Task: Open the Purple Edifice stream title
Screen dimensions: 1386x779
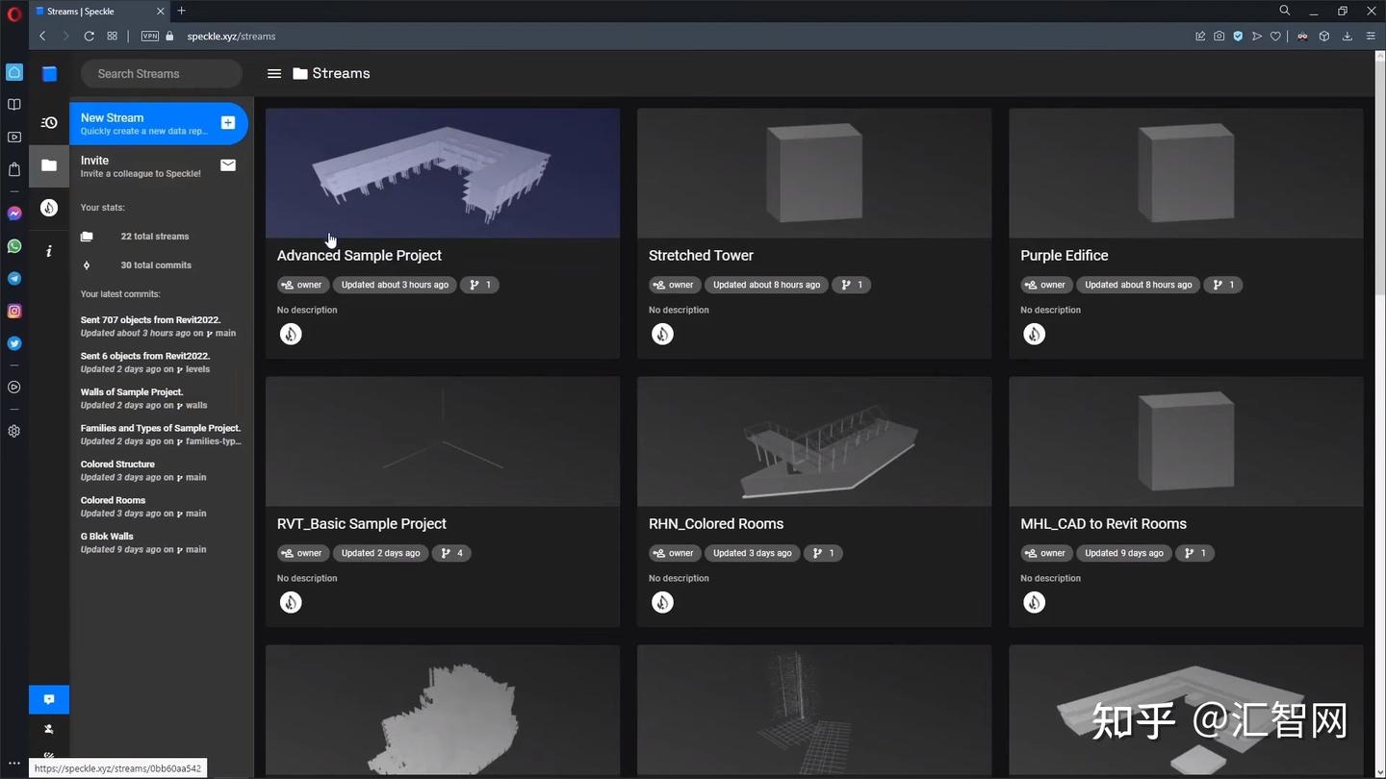Action: pyautogui.click(x=1065, y=255)
